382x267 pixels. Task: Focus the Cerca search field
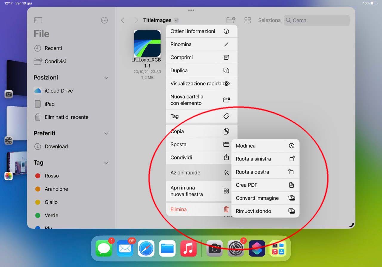point(317,20)
